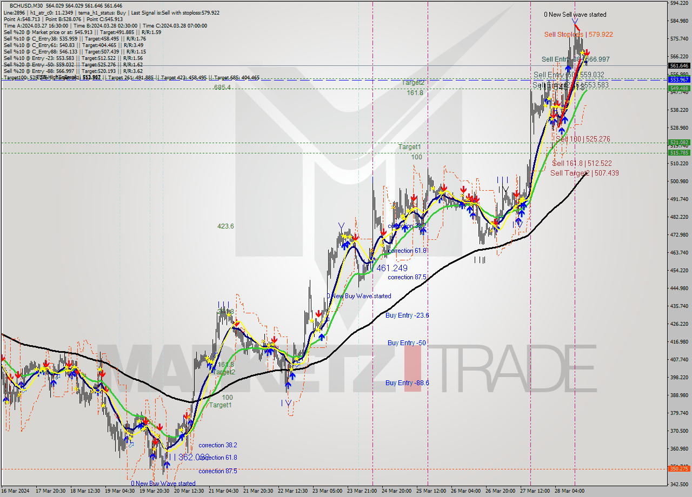
Task: Click the 423.6 Fibonacci level label
Action: (225, 226)
